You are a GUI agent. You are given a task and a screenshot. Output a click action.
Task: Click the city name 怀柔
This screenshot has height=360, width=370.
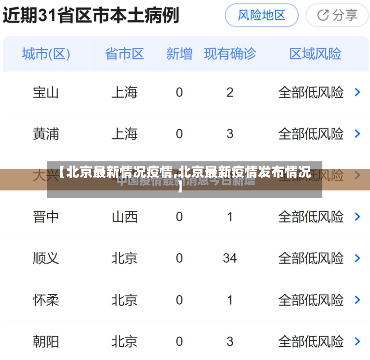(x=46, y=300)
